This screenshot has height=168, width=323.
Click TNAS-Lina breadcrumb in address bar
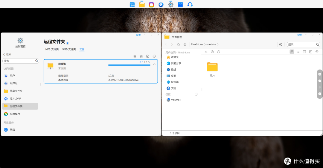point(197,44)
